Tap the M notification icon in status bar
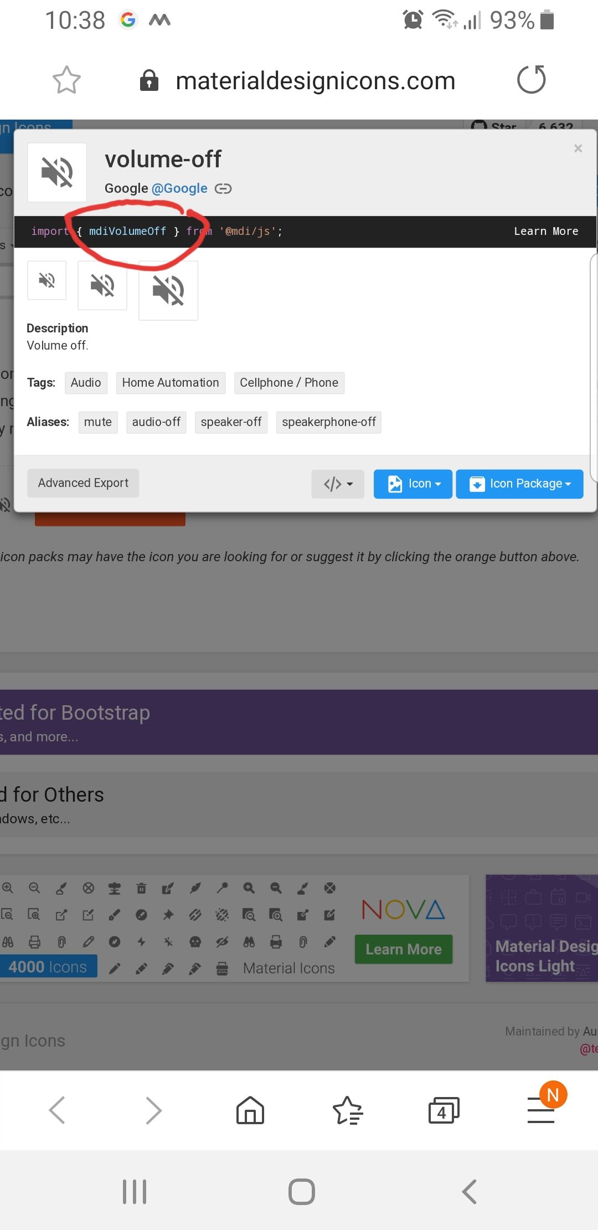 click(159, 20)
